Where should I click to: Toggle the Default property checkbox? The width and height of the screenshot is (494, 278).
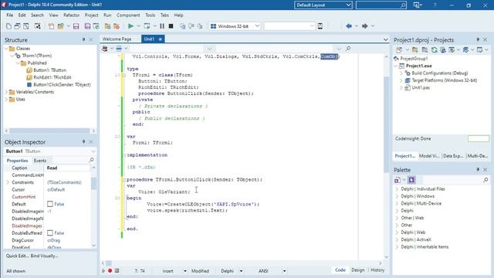pos(49,204)
